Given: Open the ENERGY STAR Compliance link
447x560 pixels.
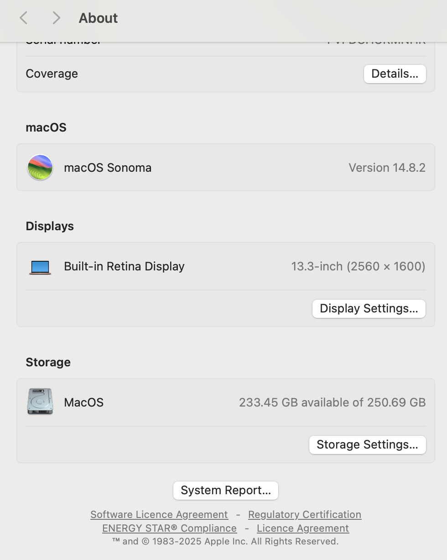Looking at the screenshot, I should point(169,528).
